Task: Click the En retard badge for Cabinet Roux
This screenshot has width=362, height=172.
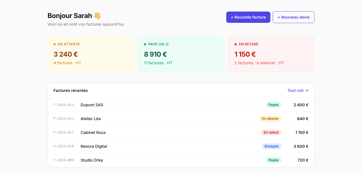Action: point(271,133)
